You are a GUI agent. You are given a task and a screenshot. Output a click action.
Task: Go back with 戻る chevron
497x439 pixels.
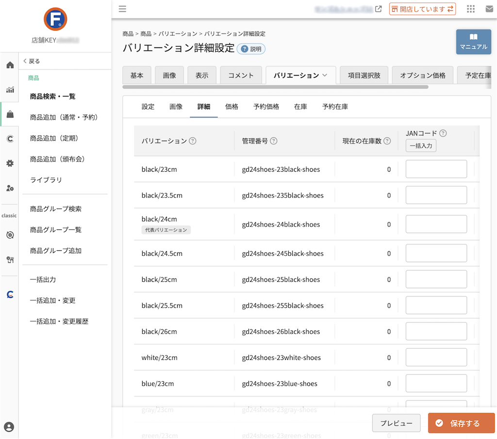coord(32,61)
